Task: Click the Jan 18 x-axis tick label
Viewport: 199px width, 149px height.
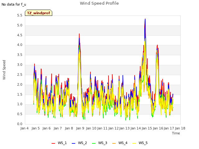Action: click(180, 128)
